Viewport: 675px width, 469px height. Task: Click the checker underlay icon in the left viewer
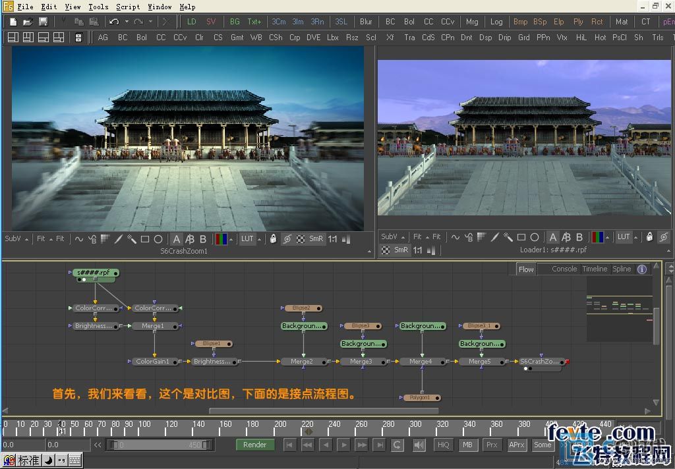(x=301, y=239)
